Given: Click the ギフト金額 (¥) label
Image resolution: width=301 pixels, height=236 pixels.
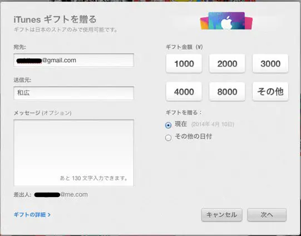Looking at the screenshot, I should [184, 47].
